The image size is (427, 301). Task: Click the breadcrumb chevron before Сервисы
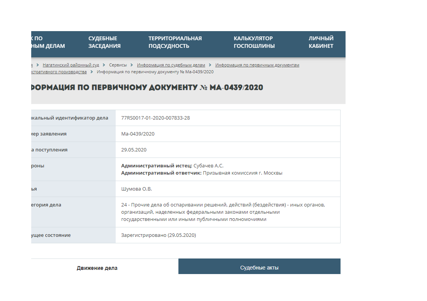click(x=104, y=65)
